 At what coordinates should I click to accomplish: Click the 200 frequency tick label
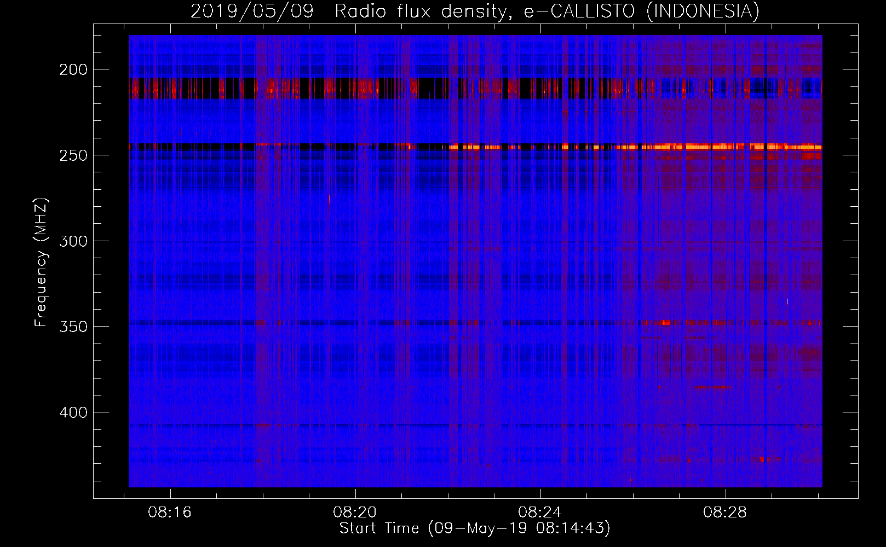tap(73, 69)
